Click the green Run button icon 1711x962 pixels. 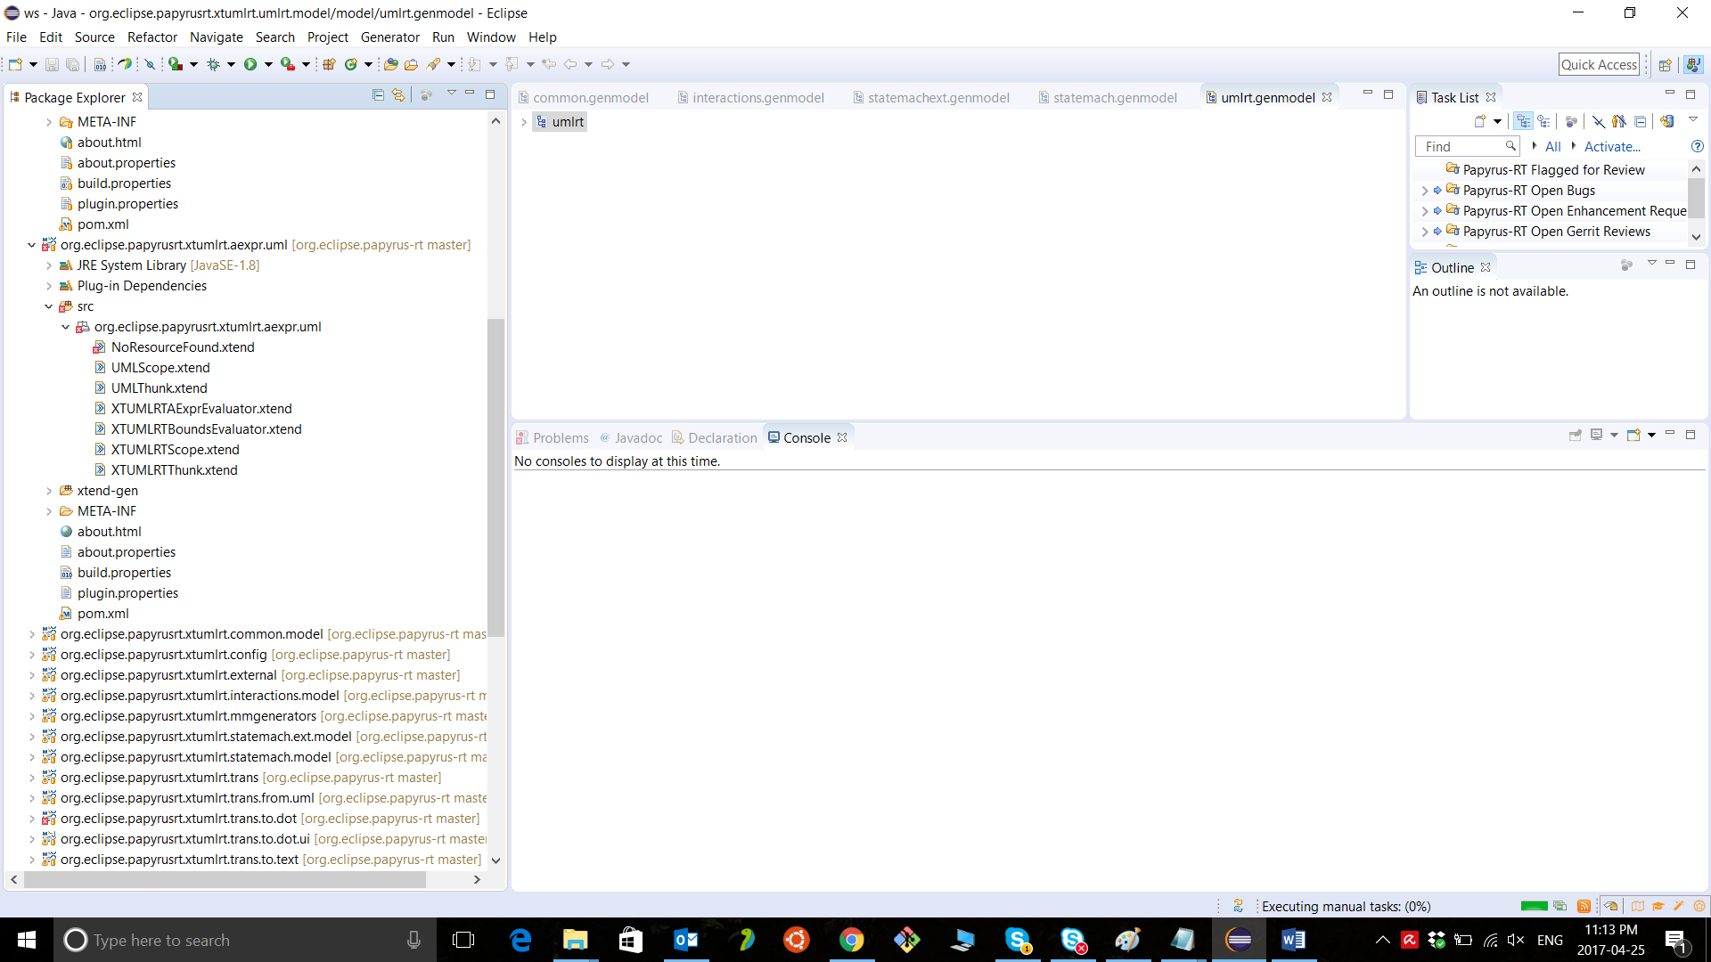(250, 64)
